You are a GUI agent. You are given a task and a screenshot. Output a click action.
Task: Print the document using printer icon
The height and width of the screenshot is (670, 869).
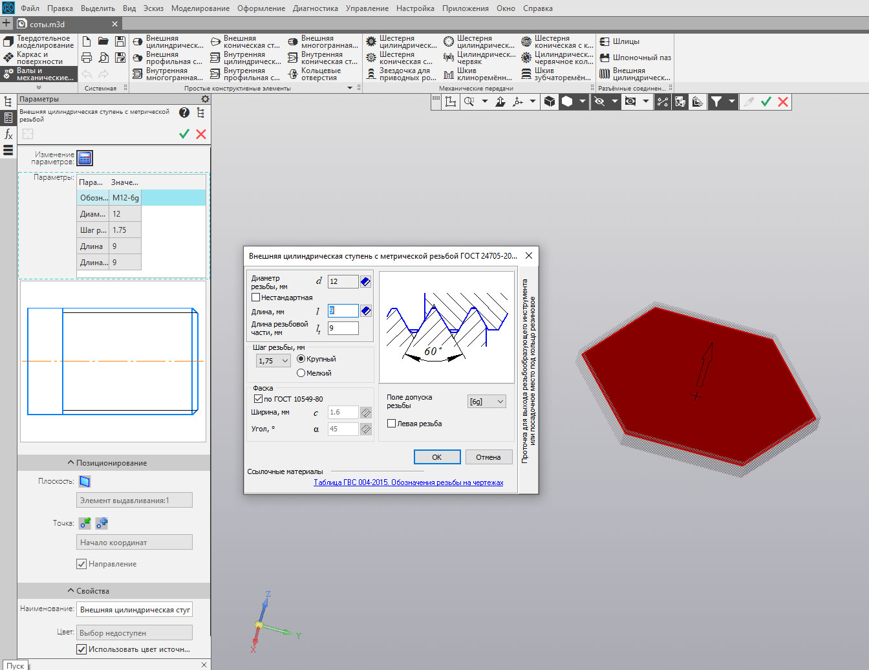click(87, 58)
